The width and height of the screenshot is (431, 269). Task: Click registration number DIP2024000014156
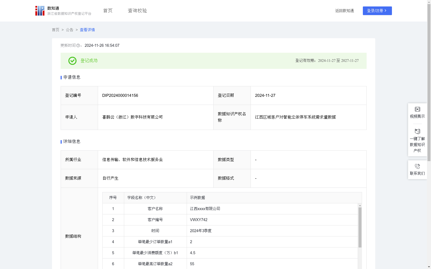(x=120, y=95)
